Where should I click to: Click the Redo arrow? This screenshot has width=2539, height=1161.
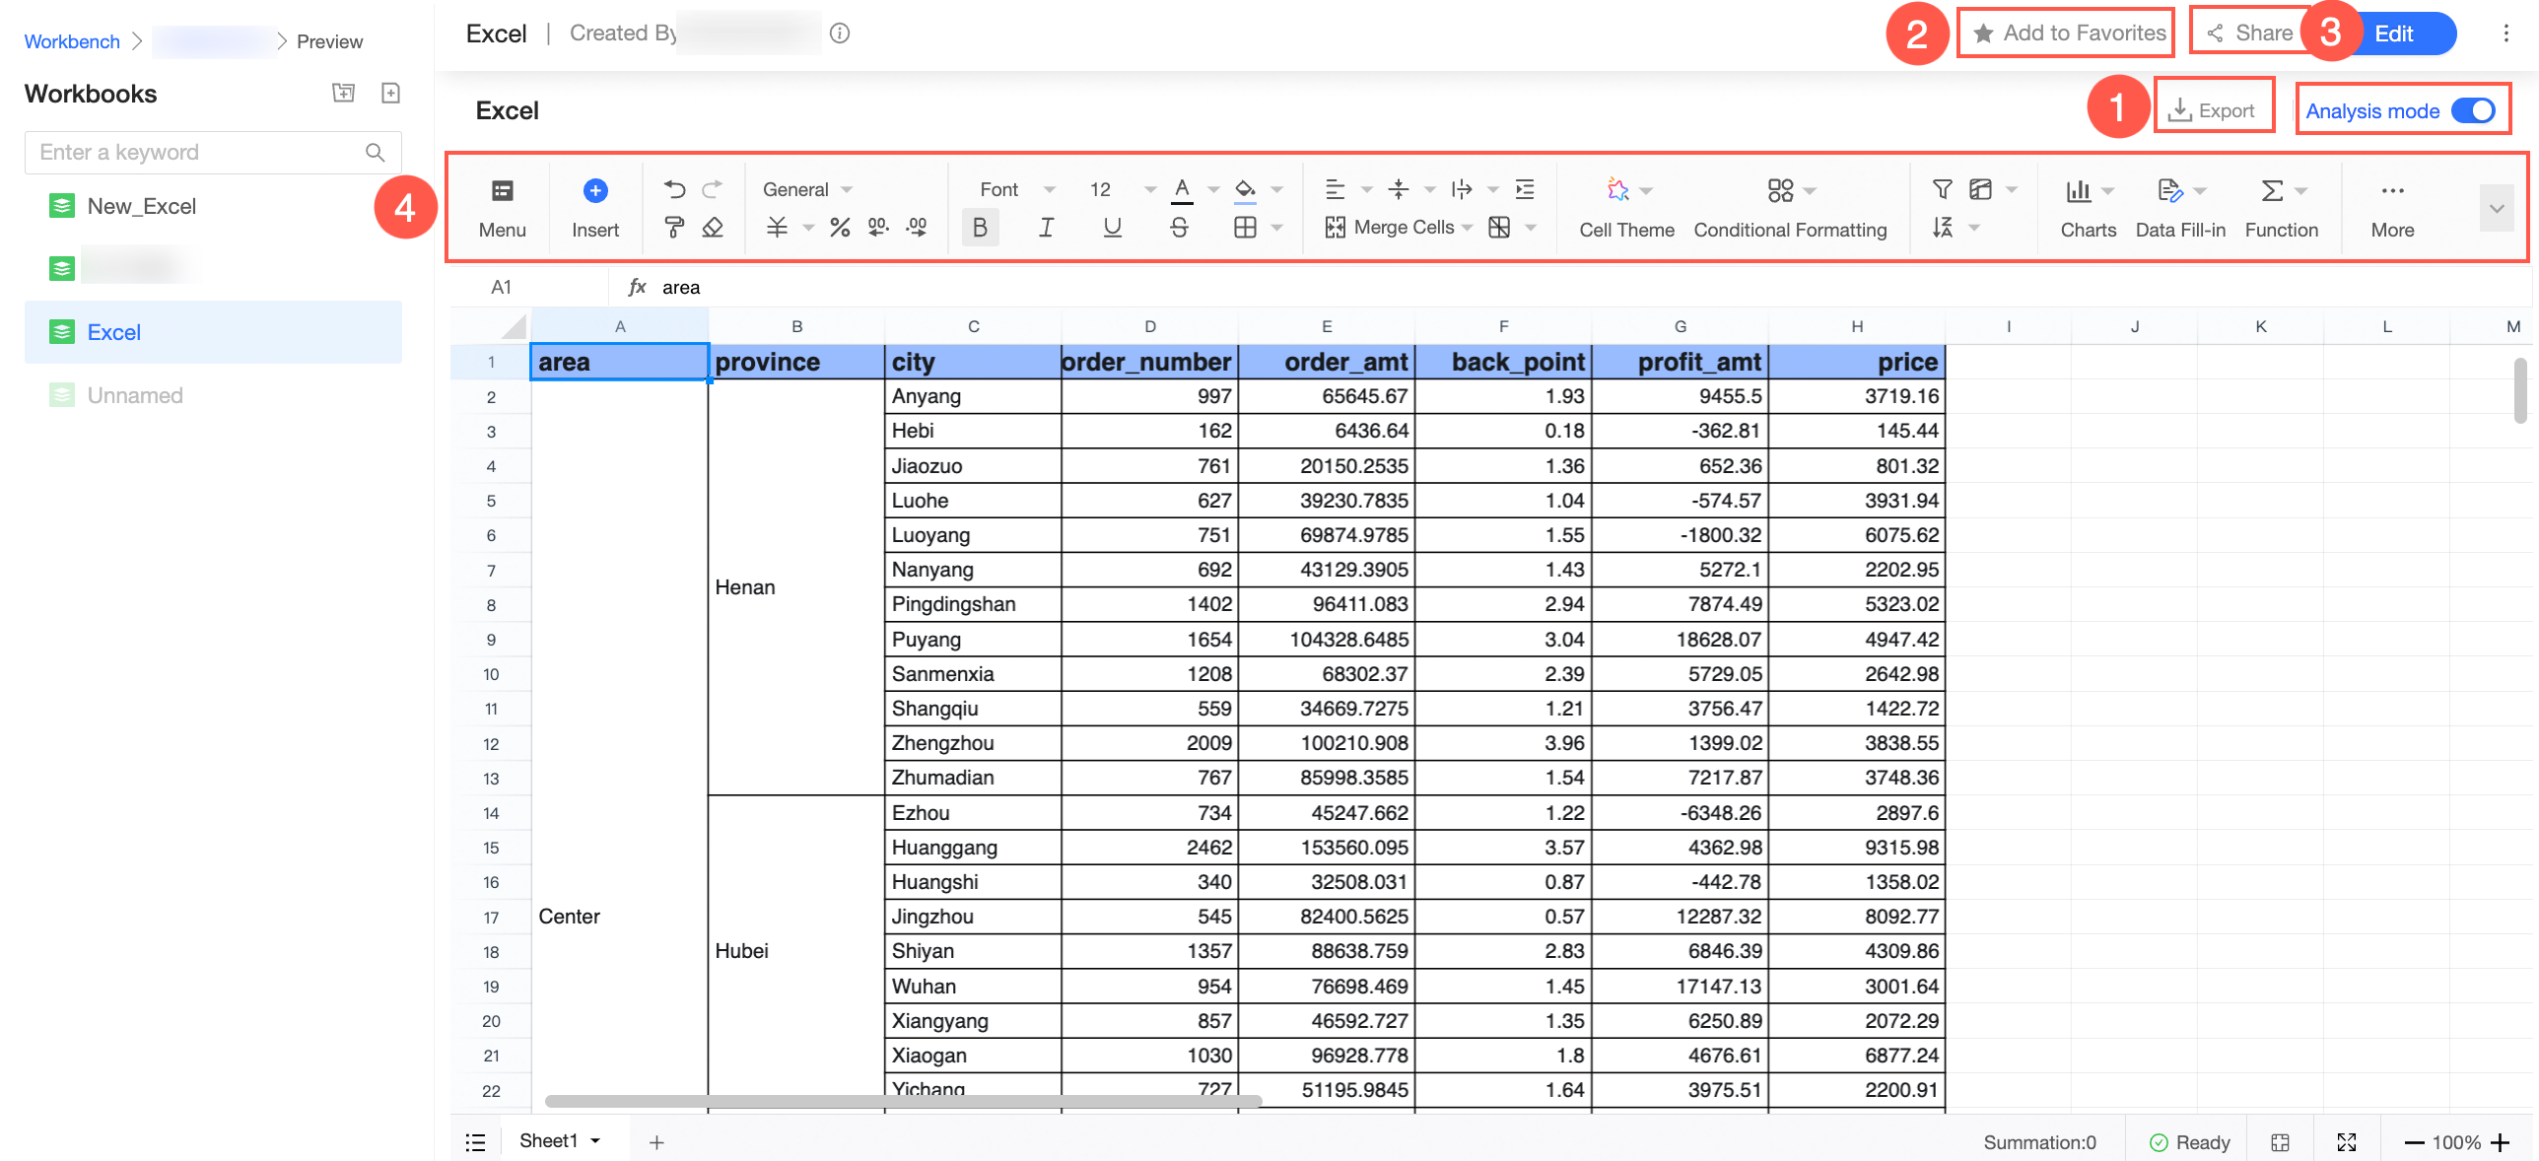click(x=712, y=188)
